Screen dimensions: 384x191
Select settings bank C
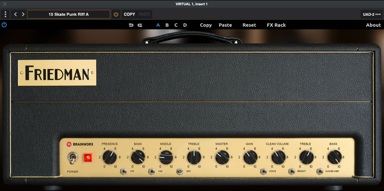click(x=176, y=25)
